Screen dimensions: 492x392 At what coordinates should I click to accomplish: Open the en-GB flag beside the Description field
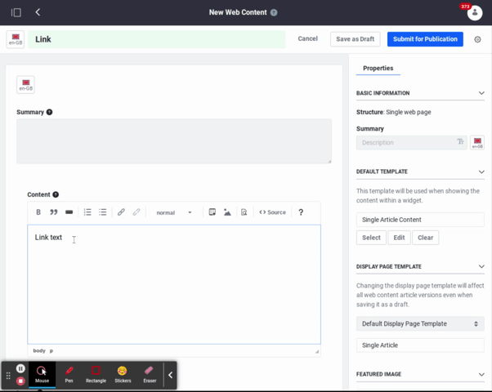(x=477, y=143)
